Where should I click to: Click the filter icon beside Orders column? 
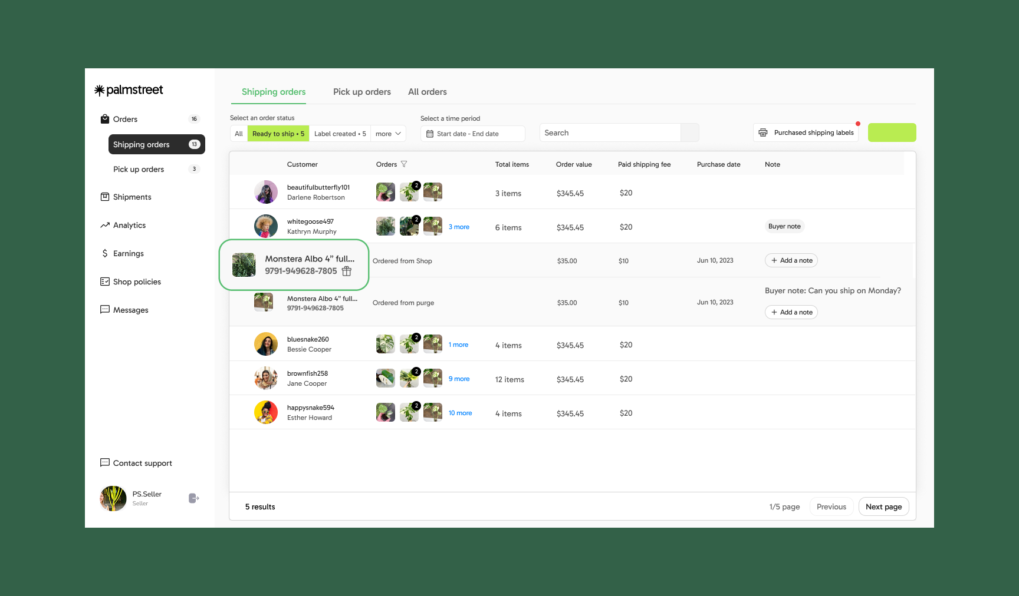point(404,164)
